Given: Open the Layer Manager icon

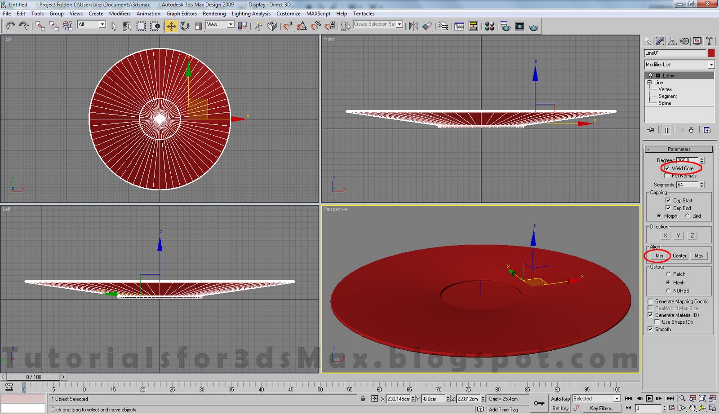Looking at the screenshot, I should (444, 26).
